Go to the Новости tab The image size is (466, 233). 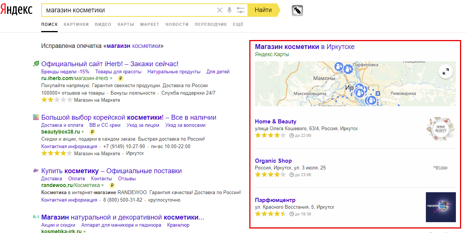click(x=177, y=24)
